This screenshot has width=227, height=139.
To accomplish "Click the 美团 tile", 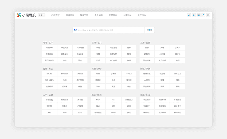I will (x=178, y=61).
